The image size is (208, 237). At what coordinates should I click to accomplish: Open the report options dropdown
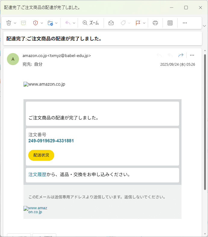(42, 23)
